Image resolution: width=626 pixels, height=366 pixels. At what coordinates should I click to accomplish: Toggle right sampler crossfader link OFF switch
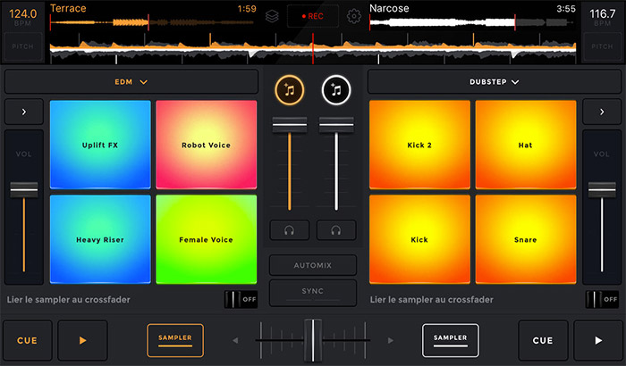pyautogui.click(x=602, y=299)
